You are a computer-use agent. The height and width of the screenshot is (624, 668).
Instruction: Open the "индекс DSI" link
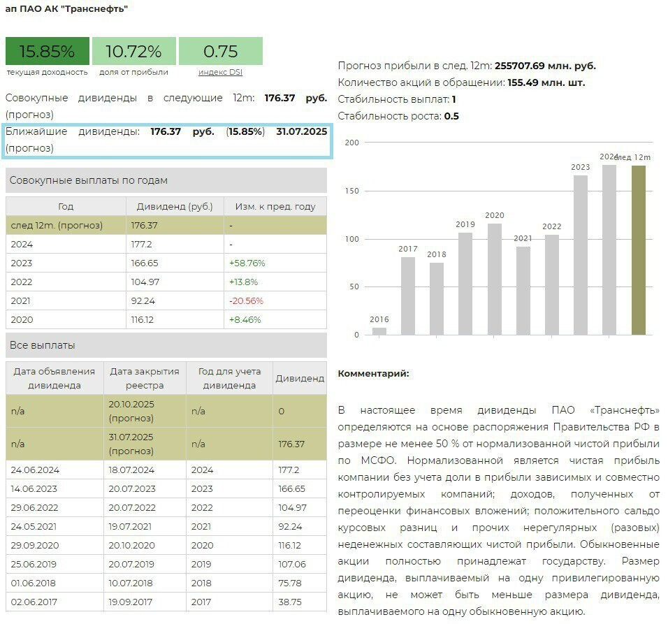point(220,72)
